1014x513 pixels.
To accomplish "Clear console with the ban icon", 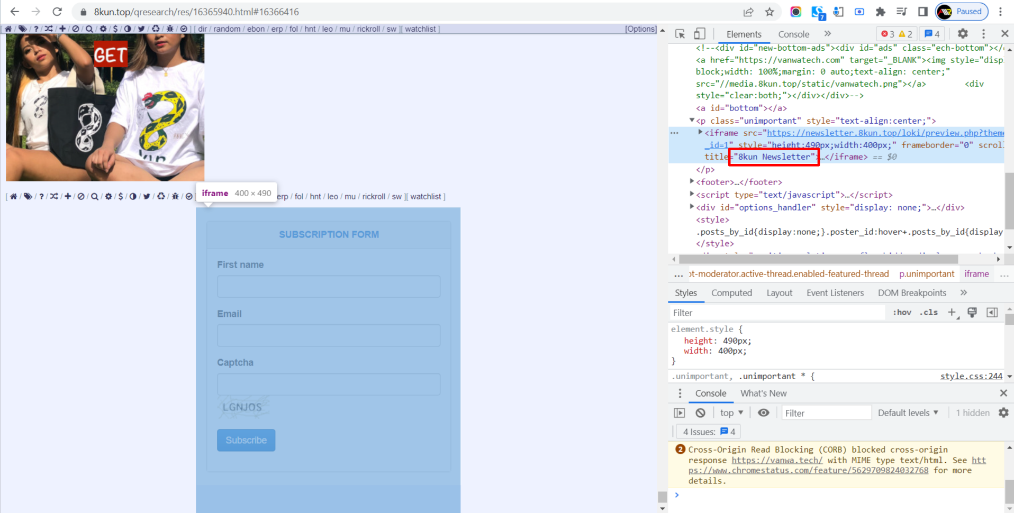I will [701, 413].
